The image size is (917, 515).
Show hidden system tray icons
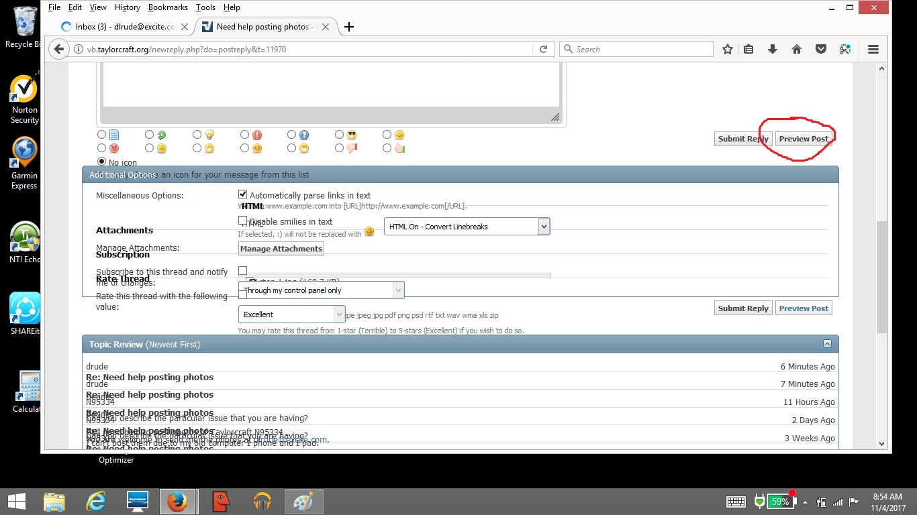point(804,502)
